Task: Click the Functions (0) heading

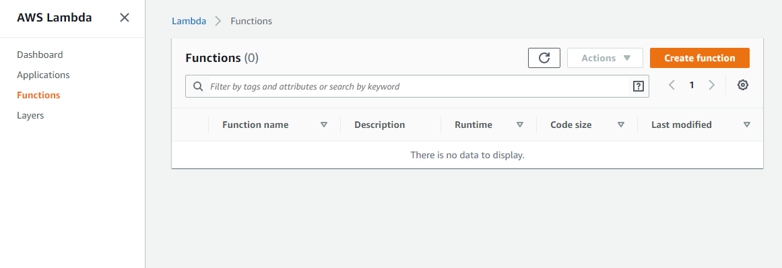Action: pyautogui.click(x=222, y=58)
